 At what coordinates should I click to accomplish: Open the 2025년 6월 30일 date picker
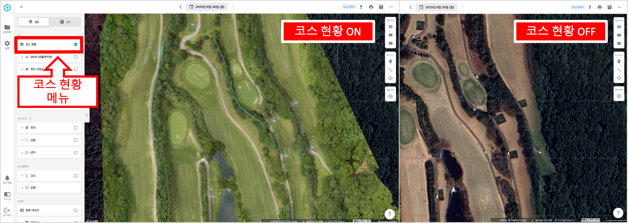tap(207, 7)
